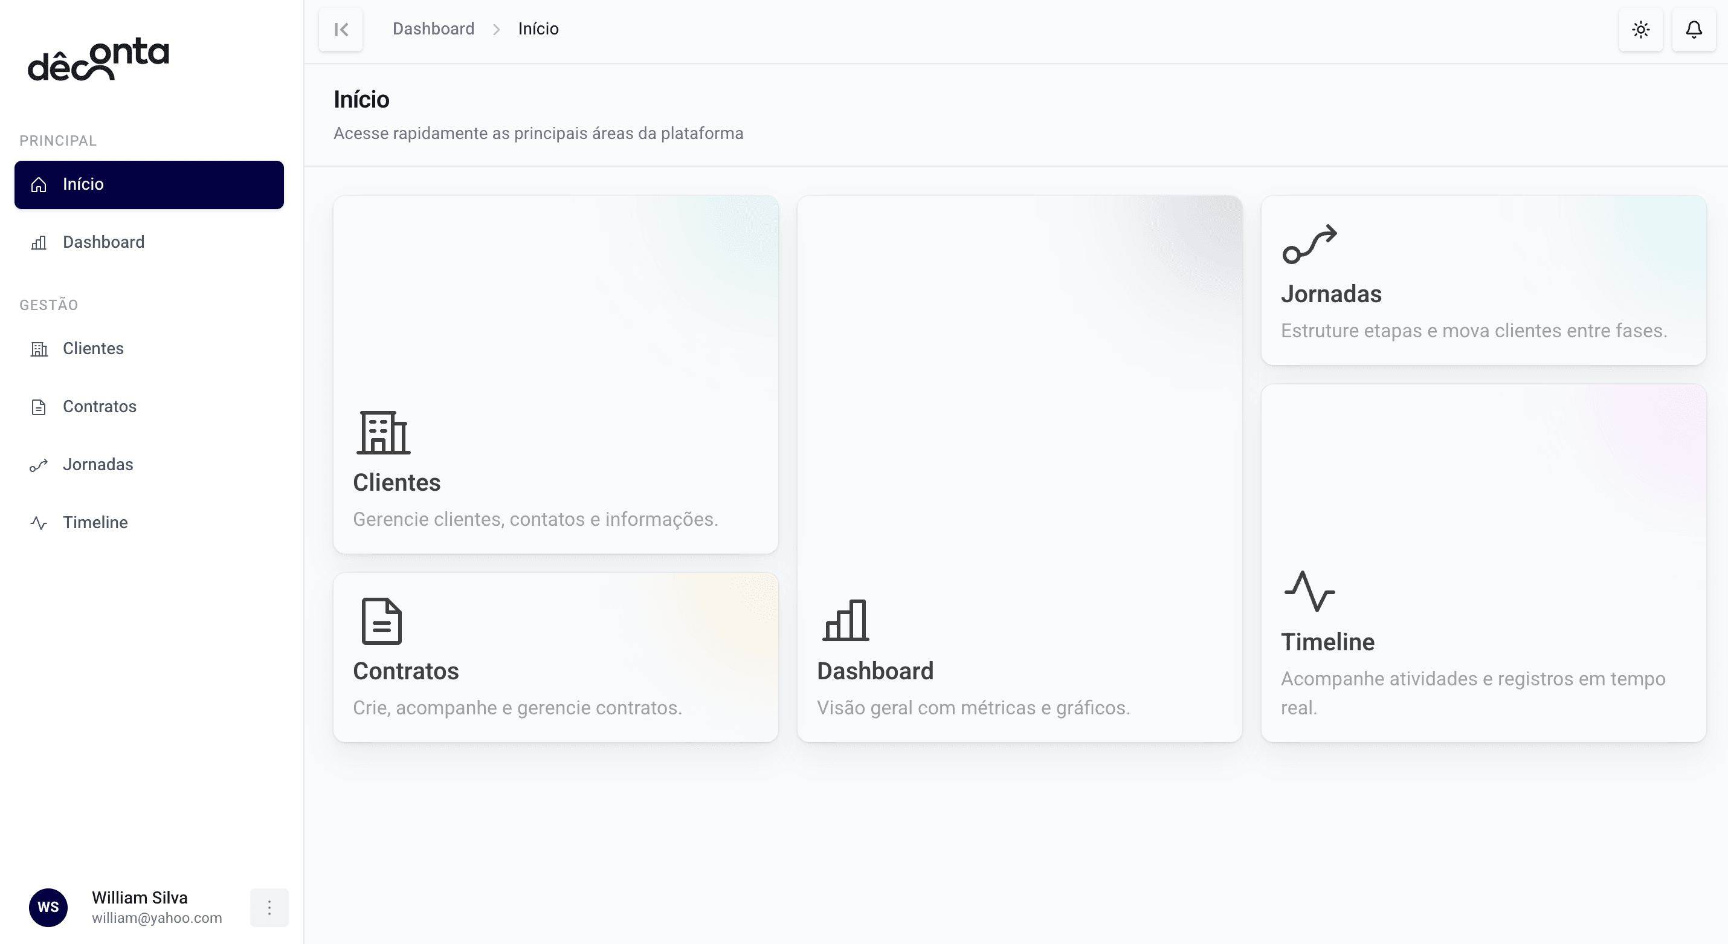Select the Clientes building icon in sidebar
This screenshot has height=944, width=1728.
(x=38, y=348)
